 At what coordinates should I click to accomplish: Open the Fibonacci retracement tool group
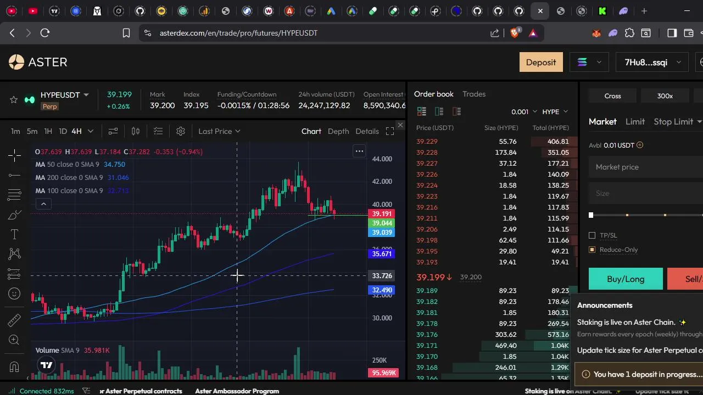point(14,195)
